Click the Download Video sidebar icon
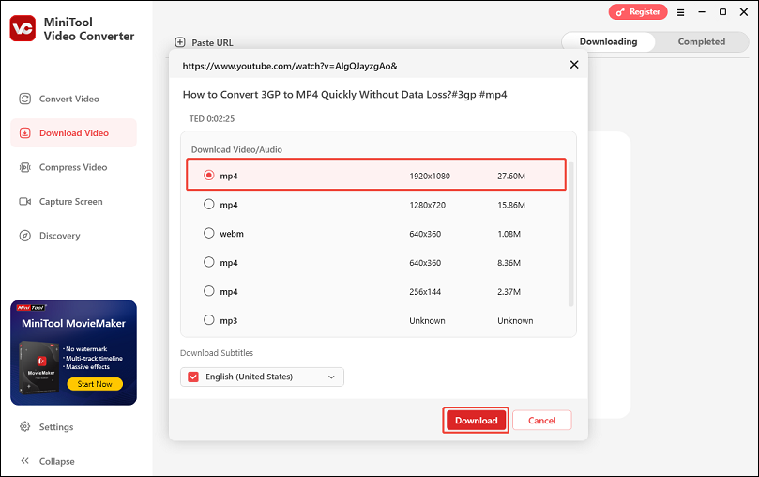759x477 pixels. pos(24,133)
